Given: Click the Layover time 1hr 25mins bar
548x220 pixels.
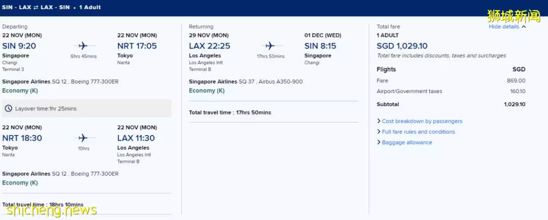Looking at the screenshot, I should (x=87, y=109).
